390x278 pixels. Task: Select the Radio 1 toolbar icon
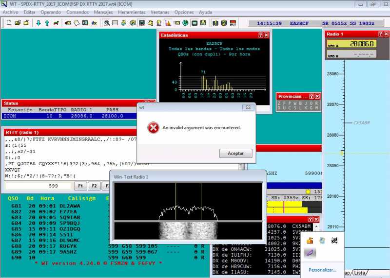[x=215, y=23]
